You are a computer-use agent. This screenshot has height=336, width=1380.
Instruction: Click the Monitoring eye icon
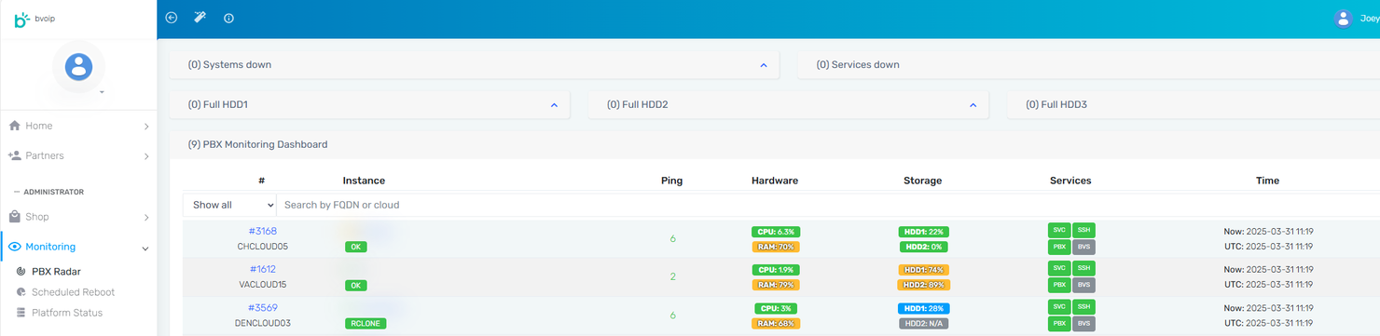[15, 247]
